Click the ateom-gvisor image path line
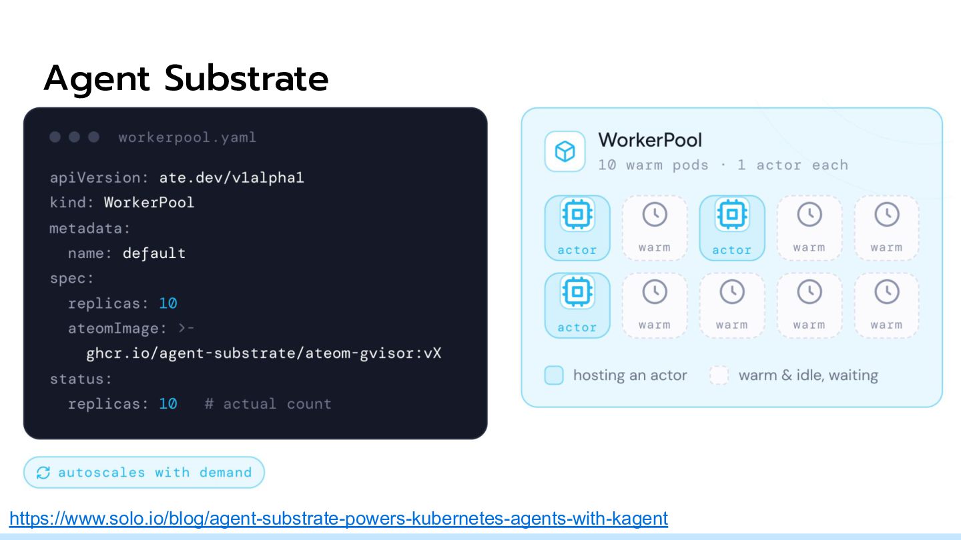This screenshot has height=540, width=961. 264,353
